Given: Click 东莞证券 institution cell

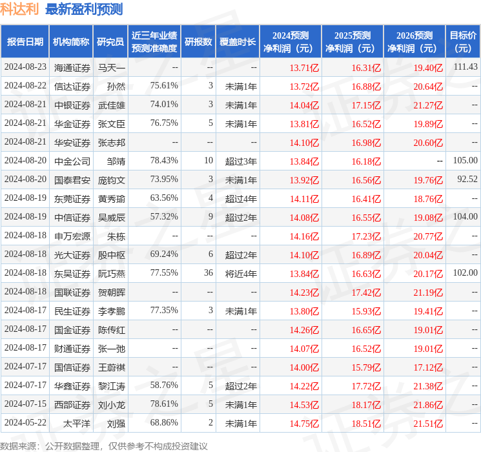Looking at the screenshot, I should click(x=72, y=199).
